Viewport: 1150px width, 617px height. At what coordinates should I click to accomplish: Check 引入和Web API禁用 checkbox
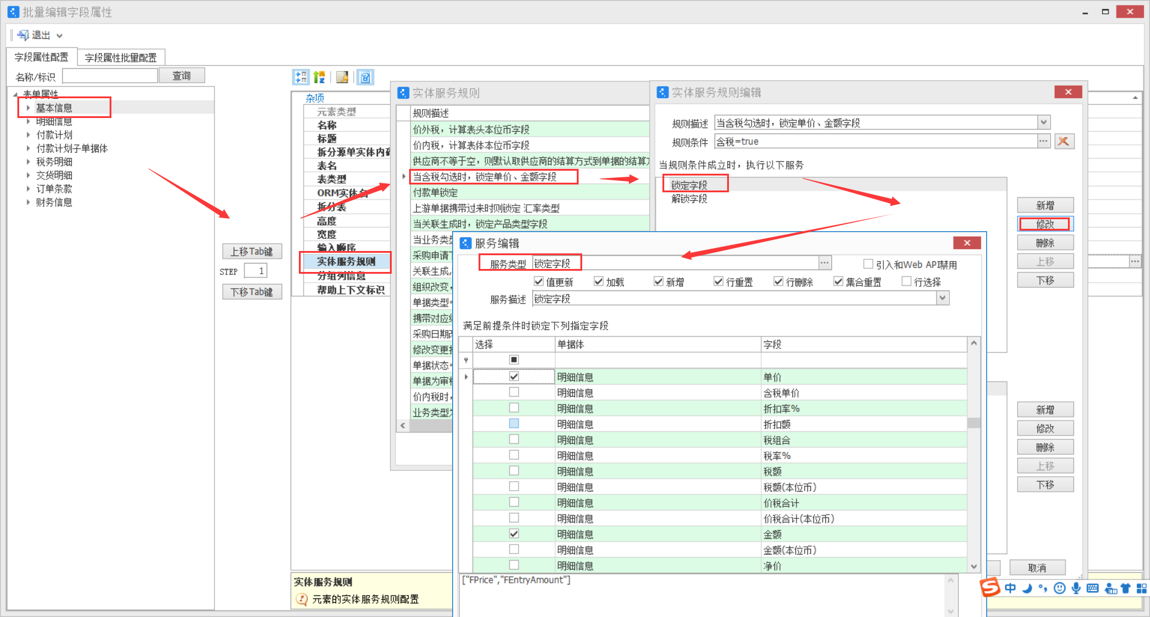(868, 264)
